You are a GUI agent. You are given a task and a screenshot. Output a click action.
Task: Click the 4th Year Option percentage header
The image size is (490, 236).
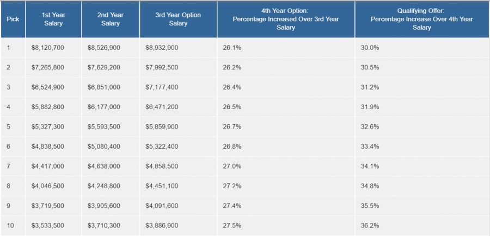[x=286, y=19]
